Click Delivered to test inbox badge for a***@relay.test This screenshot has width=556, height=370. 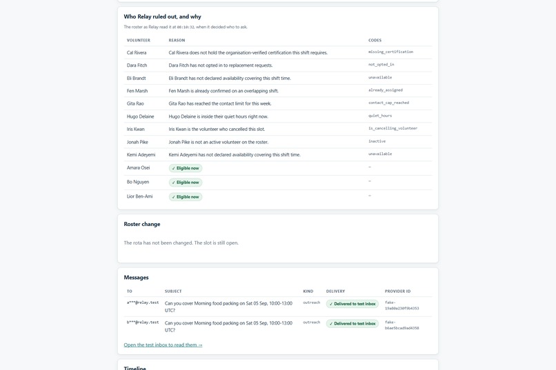353,304
